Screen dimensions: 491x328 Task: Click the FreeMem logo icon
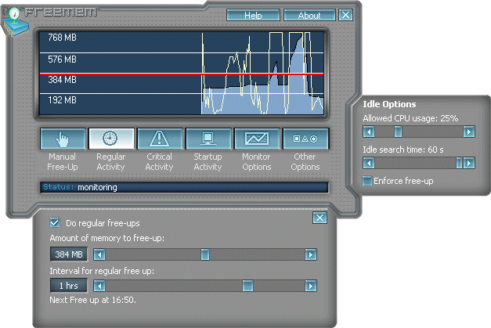click(14, 21)
